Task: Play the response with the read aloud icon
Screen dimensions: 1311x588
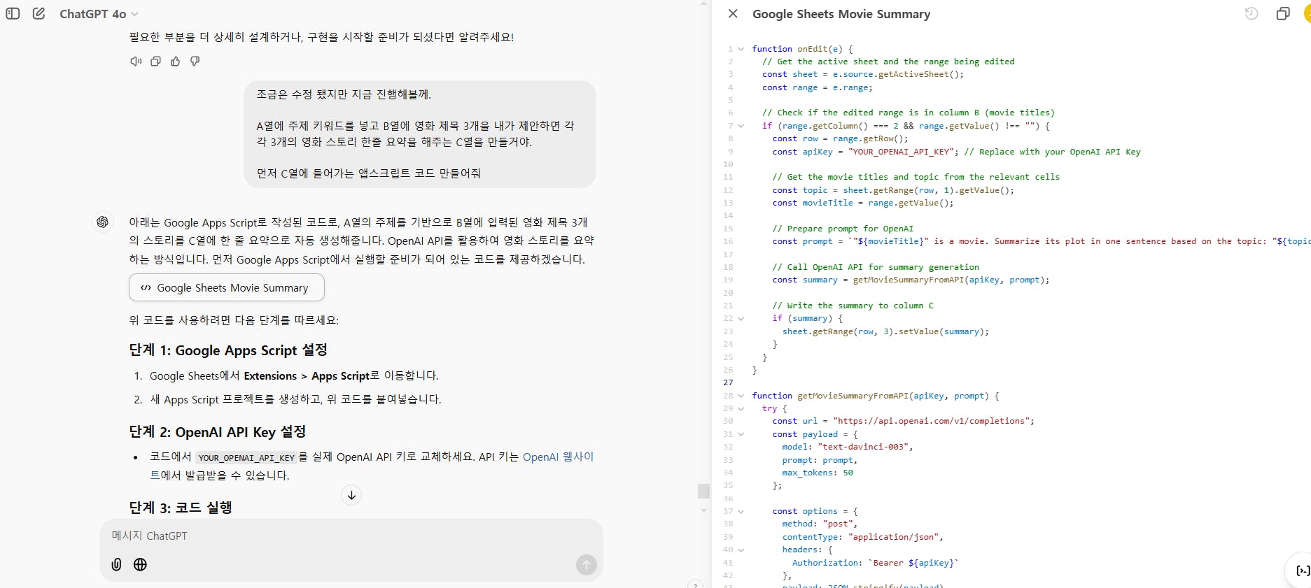Action: [136, 62]
